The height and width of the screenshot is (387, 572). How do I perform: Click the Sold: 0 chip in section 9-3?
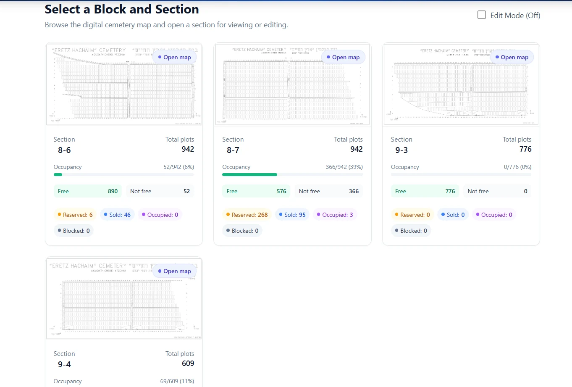(453, 215)
